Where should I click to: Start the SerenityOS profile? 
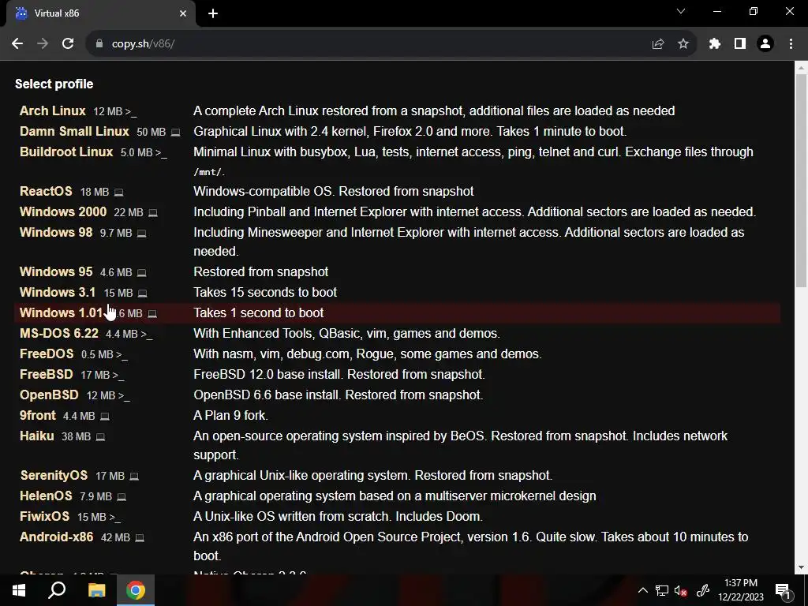(54, 475)
